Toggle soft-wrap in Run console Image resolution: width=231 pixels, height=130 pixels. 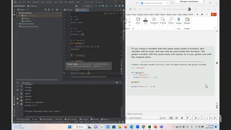21,94
